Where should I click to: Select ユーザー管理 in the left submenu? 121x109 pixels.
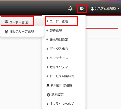[22, 22]
